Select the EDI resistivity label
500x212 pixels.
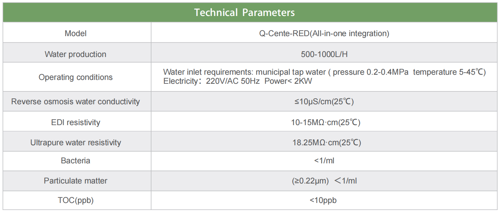click(x=76, y=122)
